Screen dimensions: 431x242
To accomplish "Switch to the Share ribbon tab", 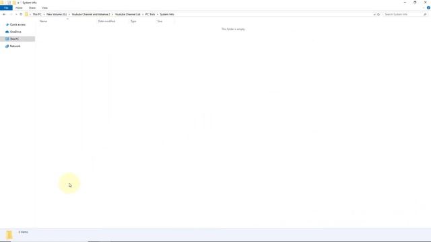I will [x=32, y=8].
